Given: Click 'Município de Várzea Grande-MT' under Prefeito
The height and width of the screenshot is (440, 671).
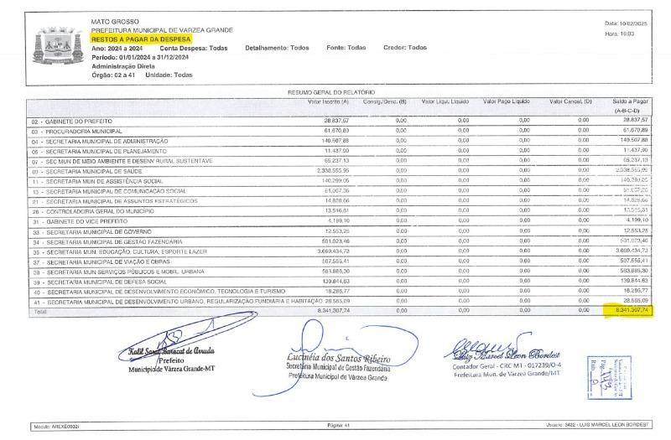Looking at the screenshot, I should (x=171, y=369).
